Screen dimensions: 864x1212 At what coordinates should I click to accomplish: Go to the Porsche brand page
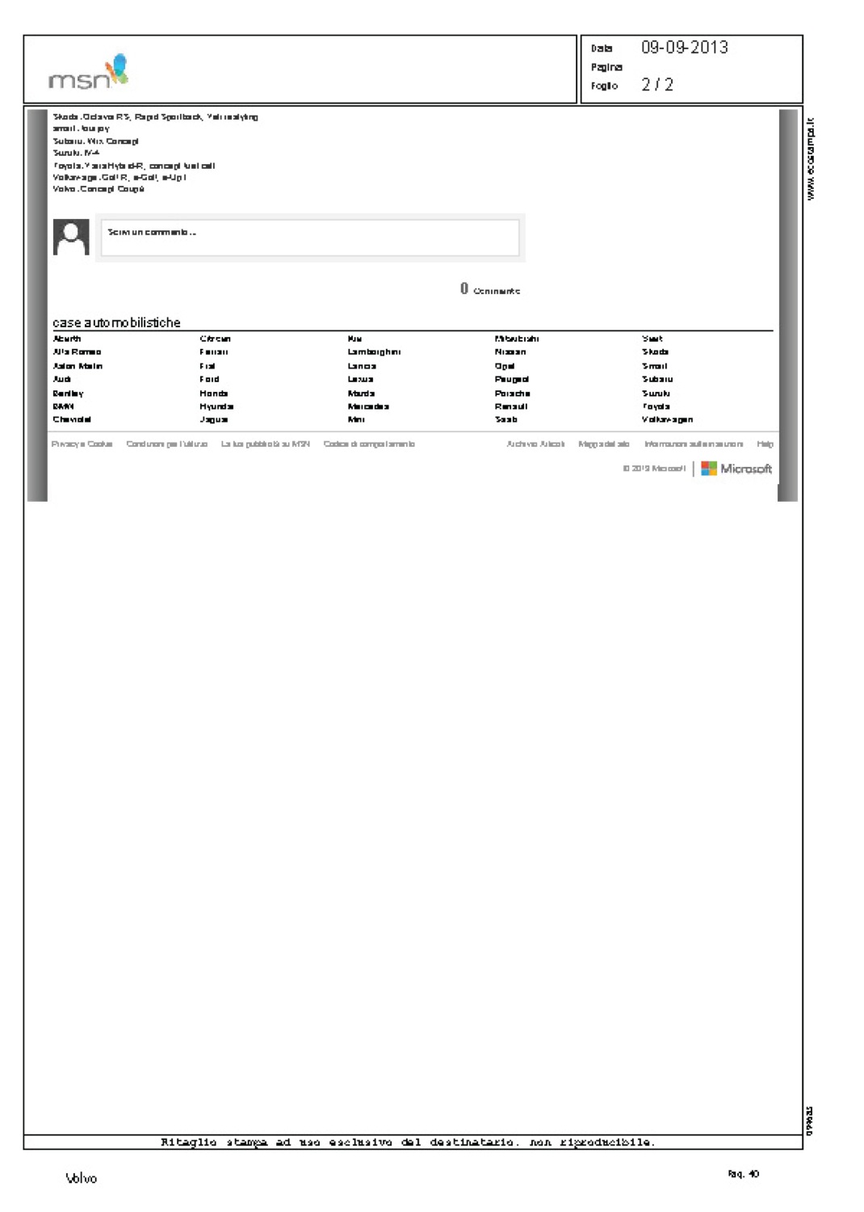point(512,393)
